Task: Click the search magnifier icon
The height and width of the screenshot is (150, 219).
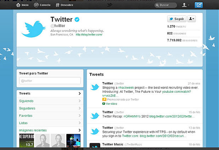Action: pyautogui.click(x=157, y=5)
